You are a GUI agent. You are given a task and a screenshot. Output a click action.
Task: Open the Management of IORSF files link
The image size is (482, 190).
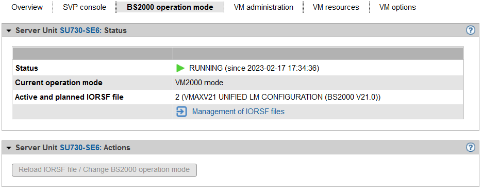pos(238,112)
